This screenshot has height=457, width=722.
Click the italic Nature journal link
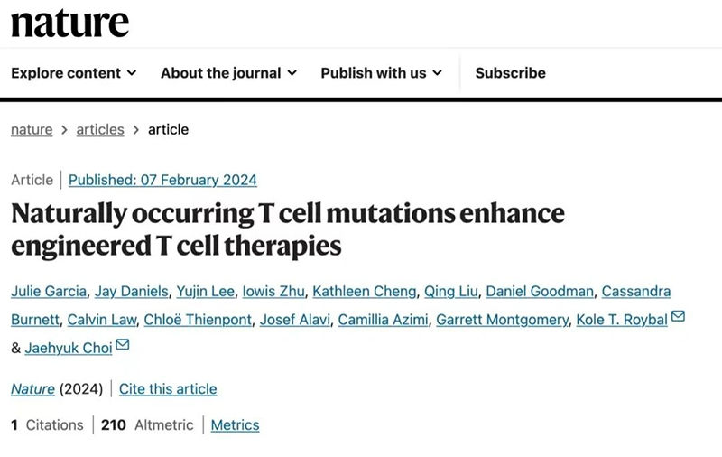tap(32, 389)
